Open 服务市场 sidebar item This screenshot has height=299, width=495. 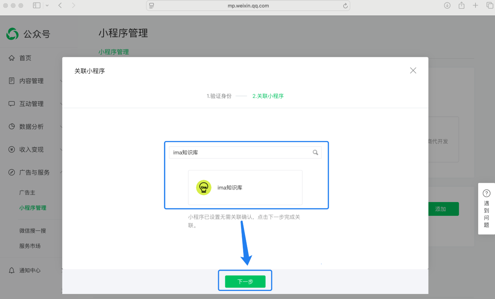coord(30,246)
